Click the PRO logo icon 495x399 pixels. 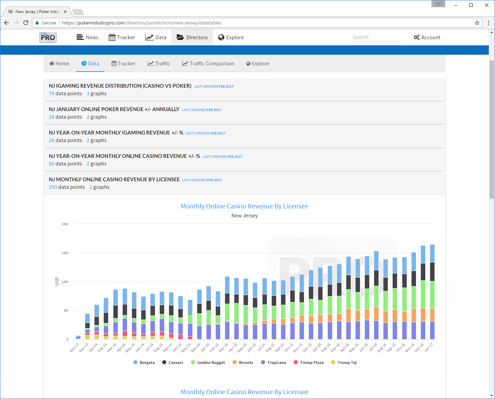pyautogui.click(x=48, y=37)
